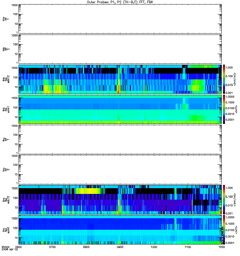240x256 pixels.
Task: Click the 'thb fff 1' y-axis label
Action: coord(6,19)
